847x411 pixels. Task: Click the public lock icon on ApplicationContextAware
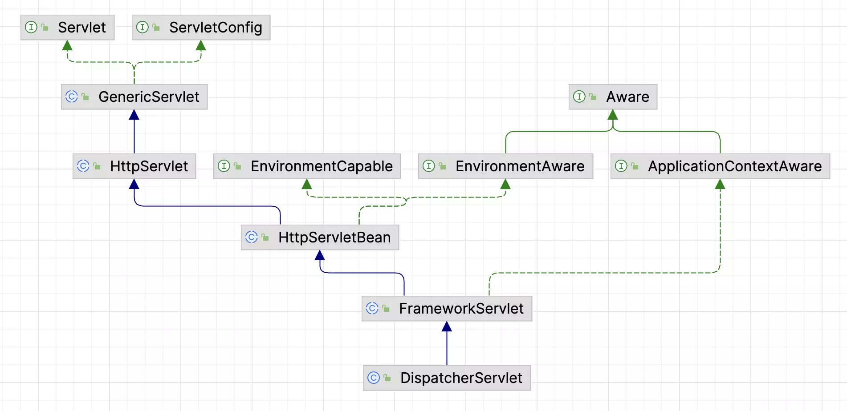point(635,166)
